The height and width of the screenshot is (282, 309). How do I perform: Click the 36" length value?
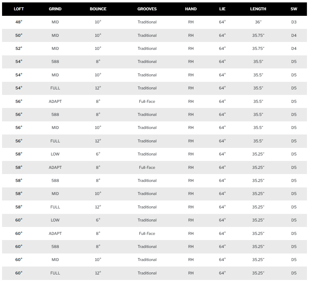pyautogui.click(x=258, y=22)
